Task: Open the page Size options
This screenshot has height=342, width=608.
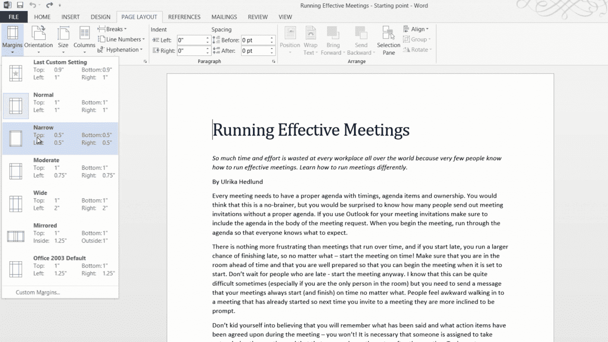Action: (x=63, y=40)
